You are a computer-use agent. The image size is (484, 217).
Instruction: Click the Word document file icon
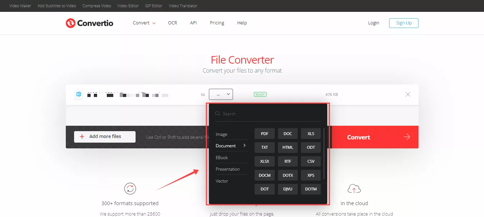(79, 94)
